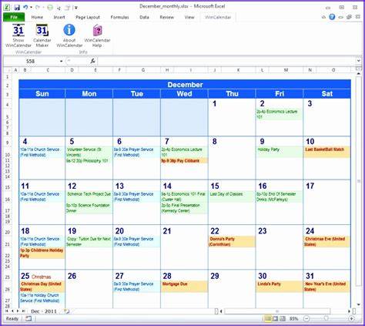
Task: Switch to the Insert ribbon tab
Action: click(x=59, y=17)
